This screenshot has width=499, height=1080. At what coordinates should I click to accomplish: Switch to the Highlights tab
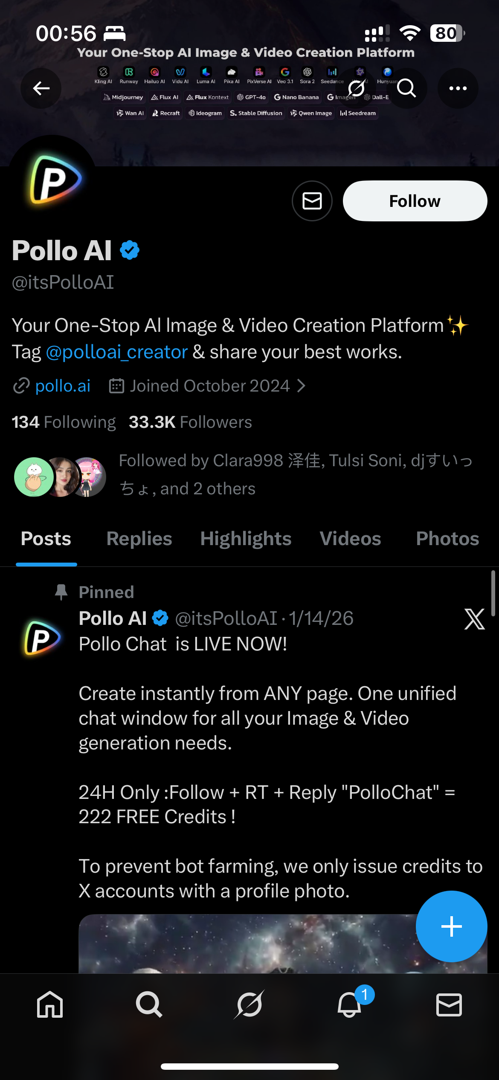(246, 539)
